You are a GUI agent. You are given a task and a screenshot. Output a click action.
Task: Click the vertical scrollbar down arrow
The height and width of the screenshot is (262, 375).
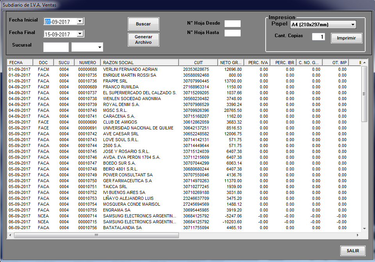364,229
